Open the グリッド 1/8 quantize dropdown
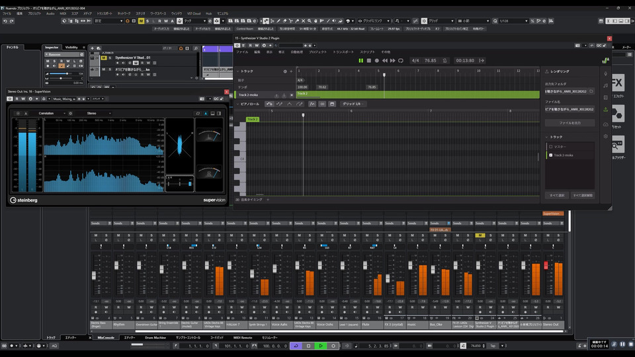Viewport: 635px width, 357px height. [x=353, y=104]
